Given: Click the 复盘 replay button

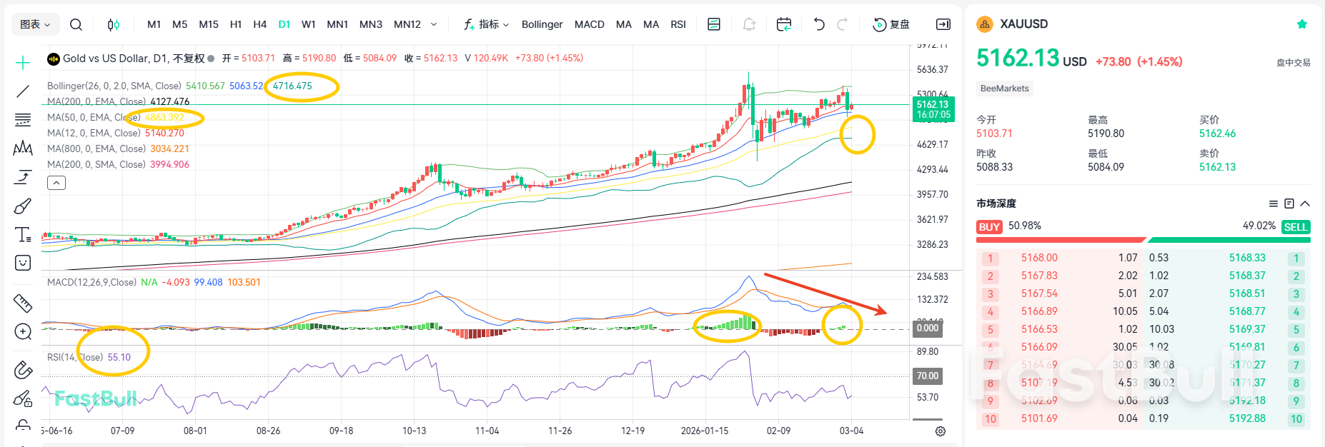Looking at the screenshot, I should pos(891,24).
